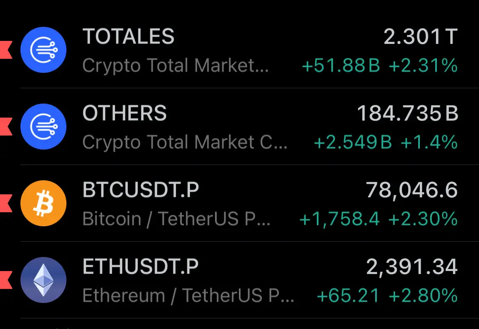Click the red flag beside BTCUSDT.P
The image size is (479, 329).
[6, 203]
